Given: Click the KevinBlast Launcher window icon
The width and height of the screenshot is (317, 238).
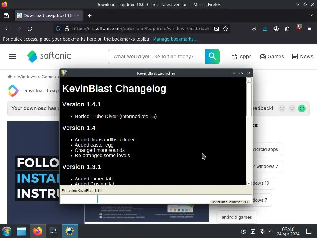Looking at the screenshot, I should tap(64, 73).
